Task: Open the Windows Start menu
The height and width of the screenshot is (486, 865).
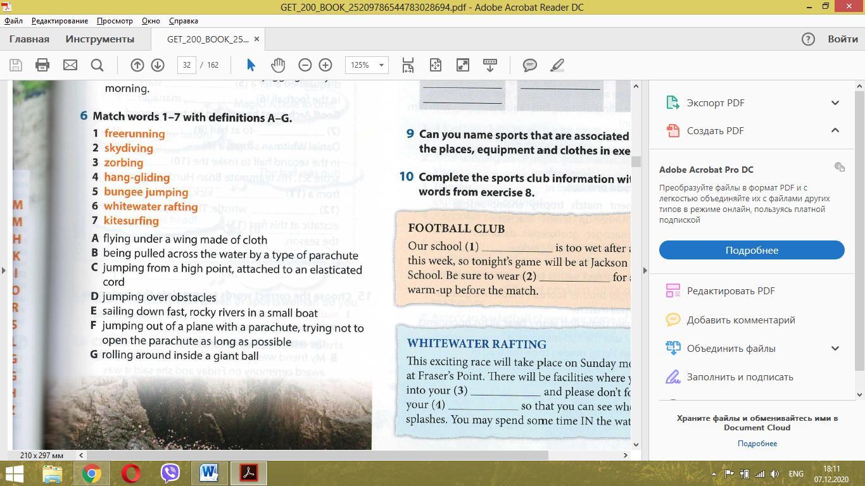Action: pyautogui.click(x=15, y=473)
